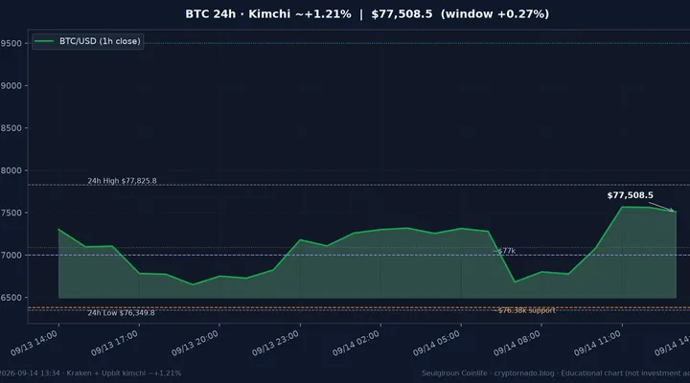This screenshot has height=383, width=690.
Task: Click the 09/13 17:00 axis label
Action: tap(114, 343)
